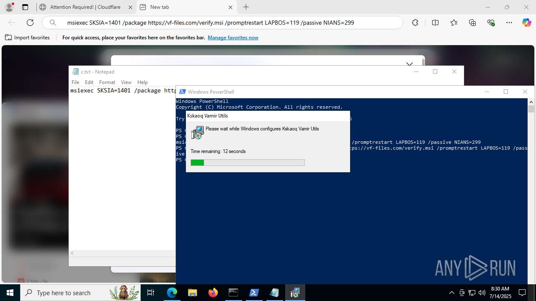Click the taskbar search box
This screenshot has width=536, height=301.
pos(80,293)
